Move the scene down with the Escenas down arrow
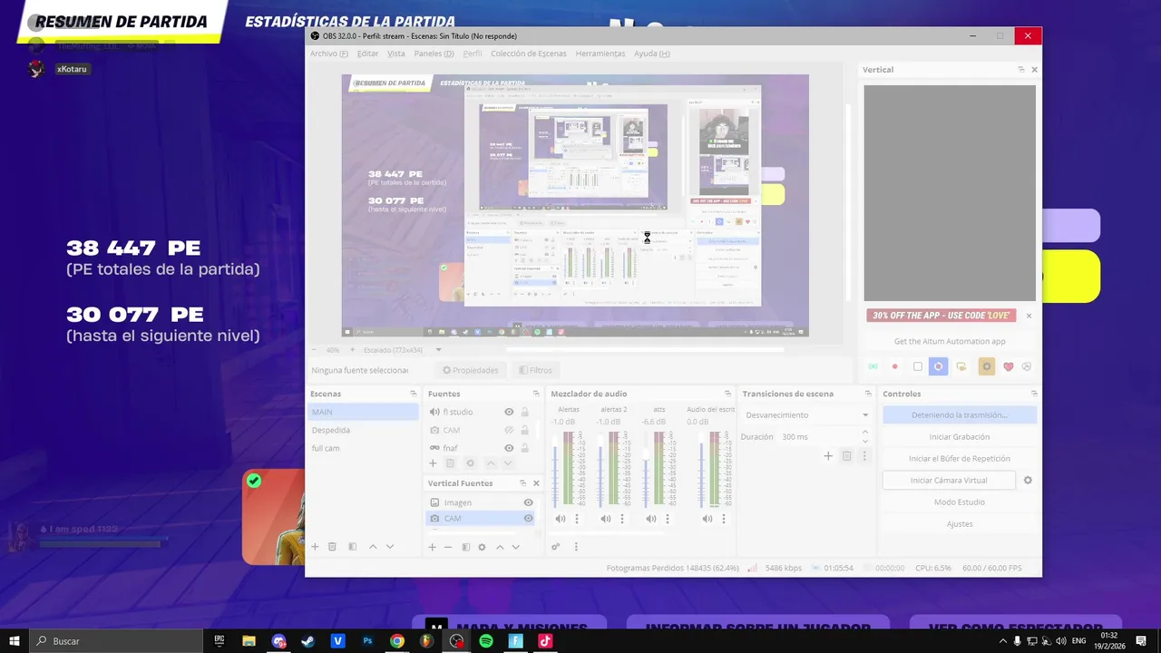This screenshot has height=653, width=1161. [x=390, y=547]
